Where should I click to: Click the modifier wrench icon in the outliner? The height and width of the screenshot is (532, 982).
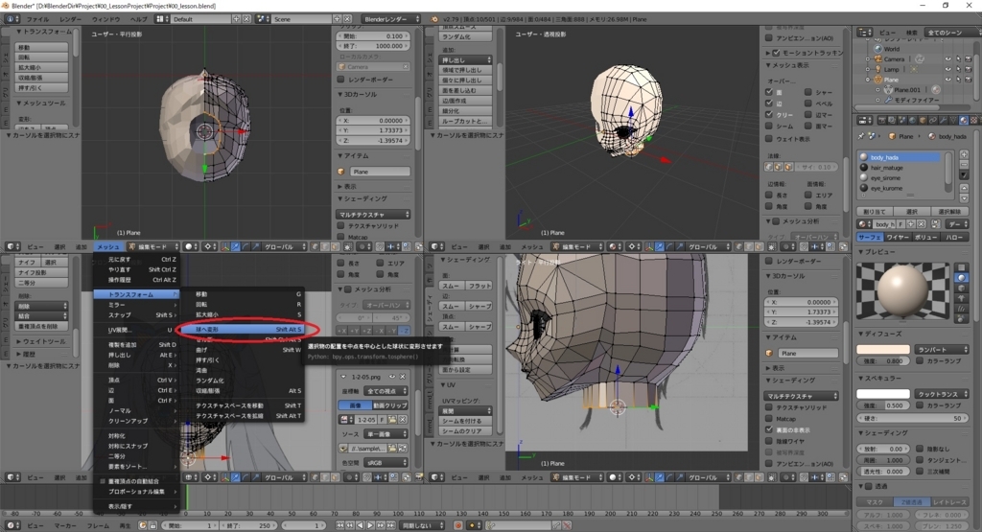pos(888,101)
